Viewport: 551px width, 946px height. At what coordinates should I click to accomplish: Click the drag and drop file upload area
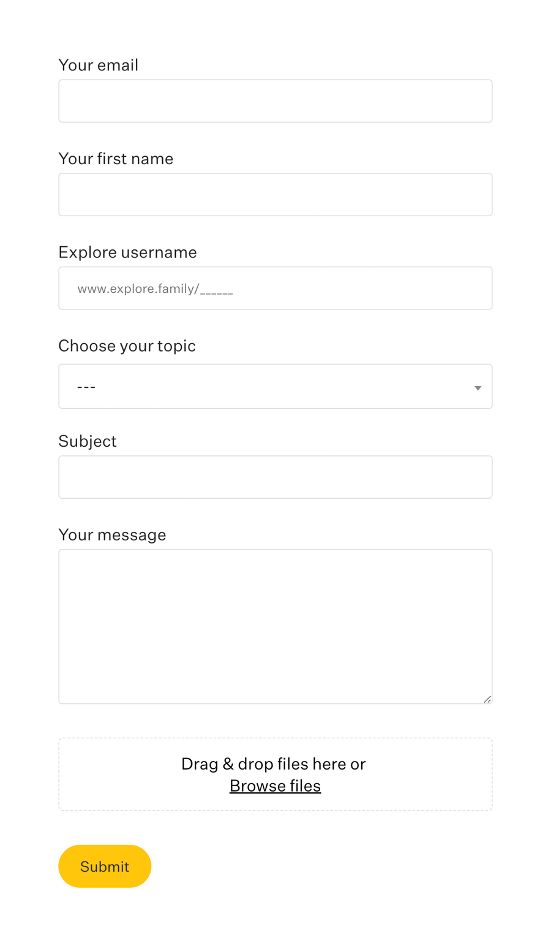tap(275, 774)
